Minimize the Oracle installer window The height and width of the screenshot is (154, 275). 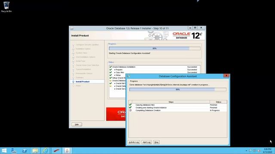[190, 28]
